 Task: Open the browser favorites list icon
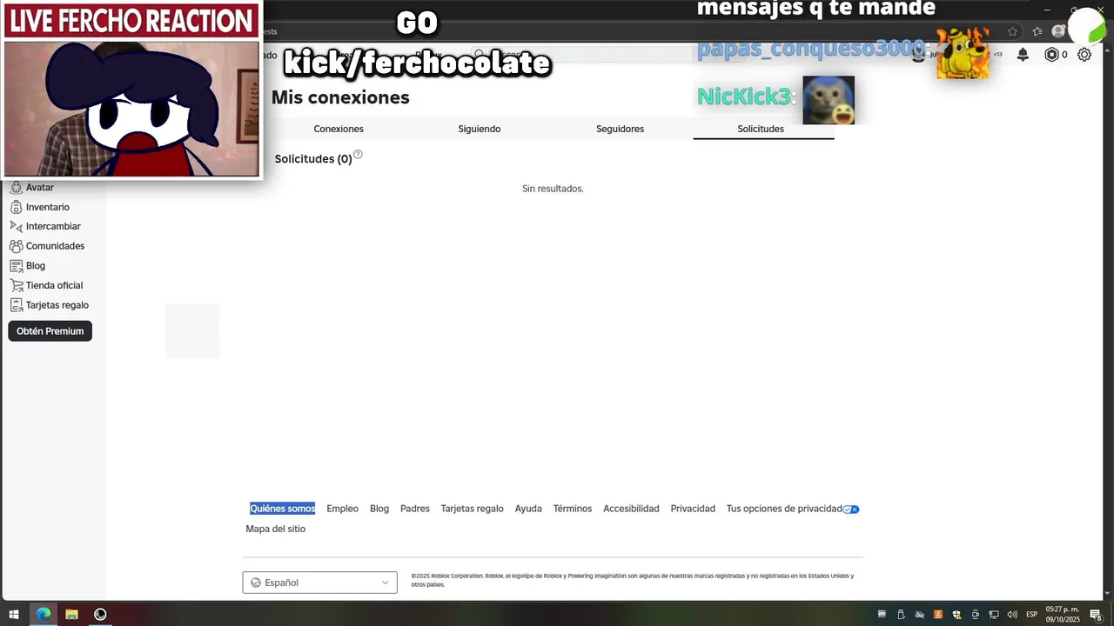[1036, 31]
